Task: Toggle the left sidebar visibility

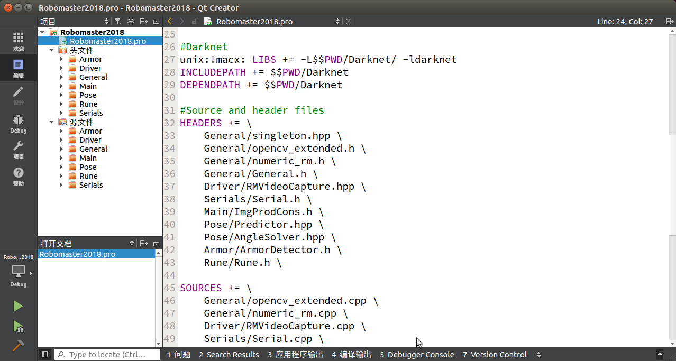Action: [x=45, y=355]
